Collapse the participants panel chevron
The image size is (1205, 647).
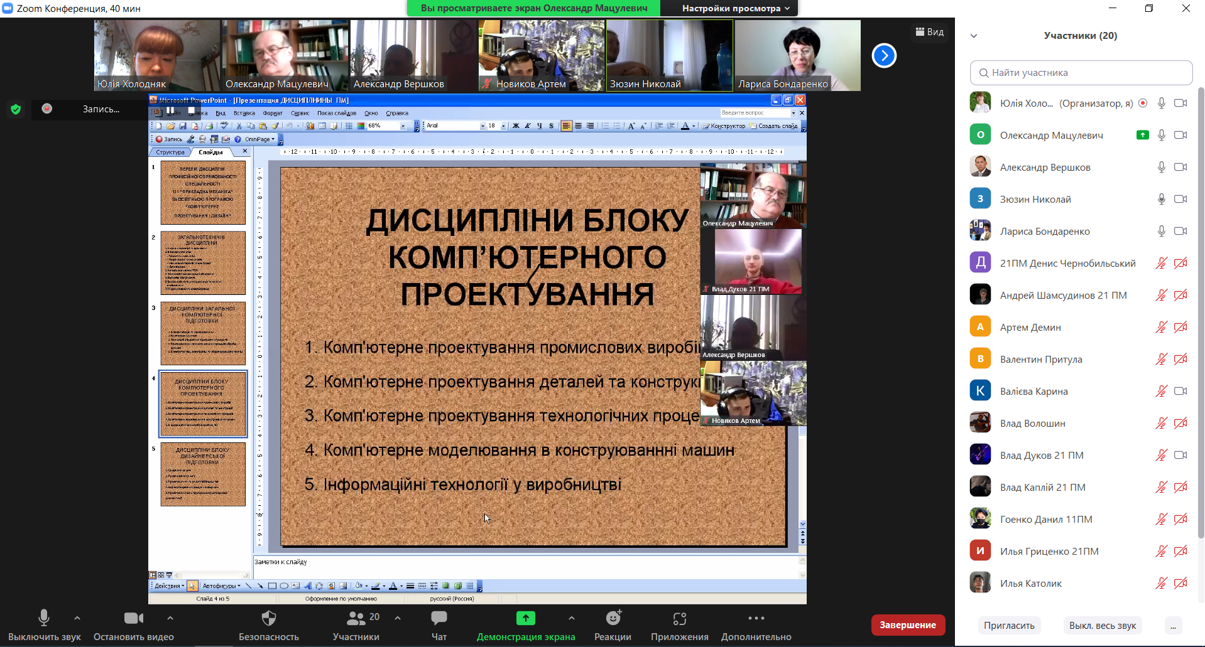point(974,36)
